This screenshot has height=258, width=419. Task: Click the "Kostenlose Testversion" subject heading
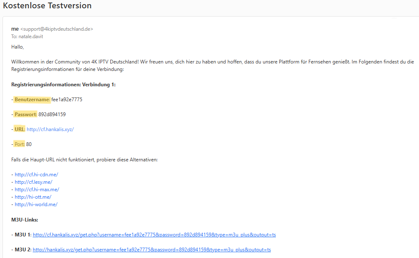pyautogui.click(x=47, y=6)
